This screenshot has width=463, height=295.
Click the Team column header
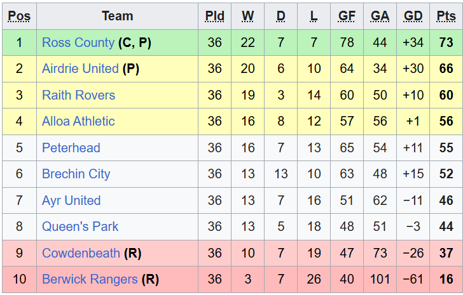tap(118, 16)
